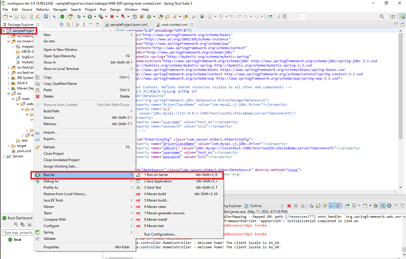
Task: Click Clear Console icon
Action: tap(311, 206)
